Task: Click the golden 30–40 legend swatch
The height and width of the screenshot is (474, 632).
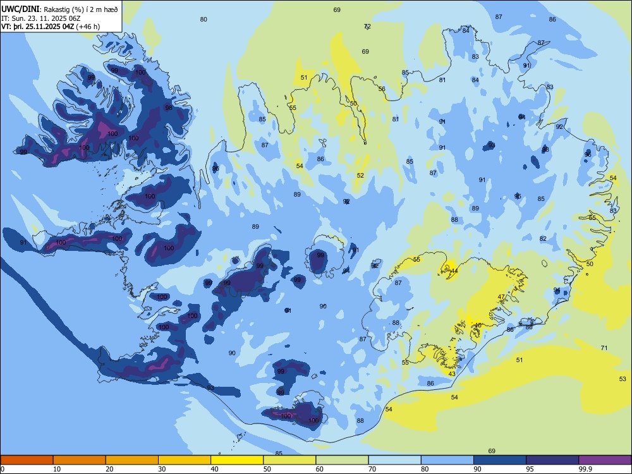Action: click(185, 459)
